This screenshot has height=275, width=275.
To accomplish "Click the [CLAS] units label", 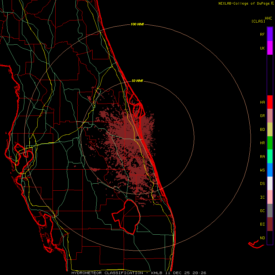I will coord(258,21).
